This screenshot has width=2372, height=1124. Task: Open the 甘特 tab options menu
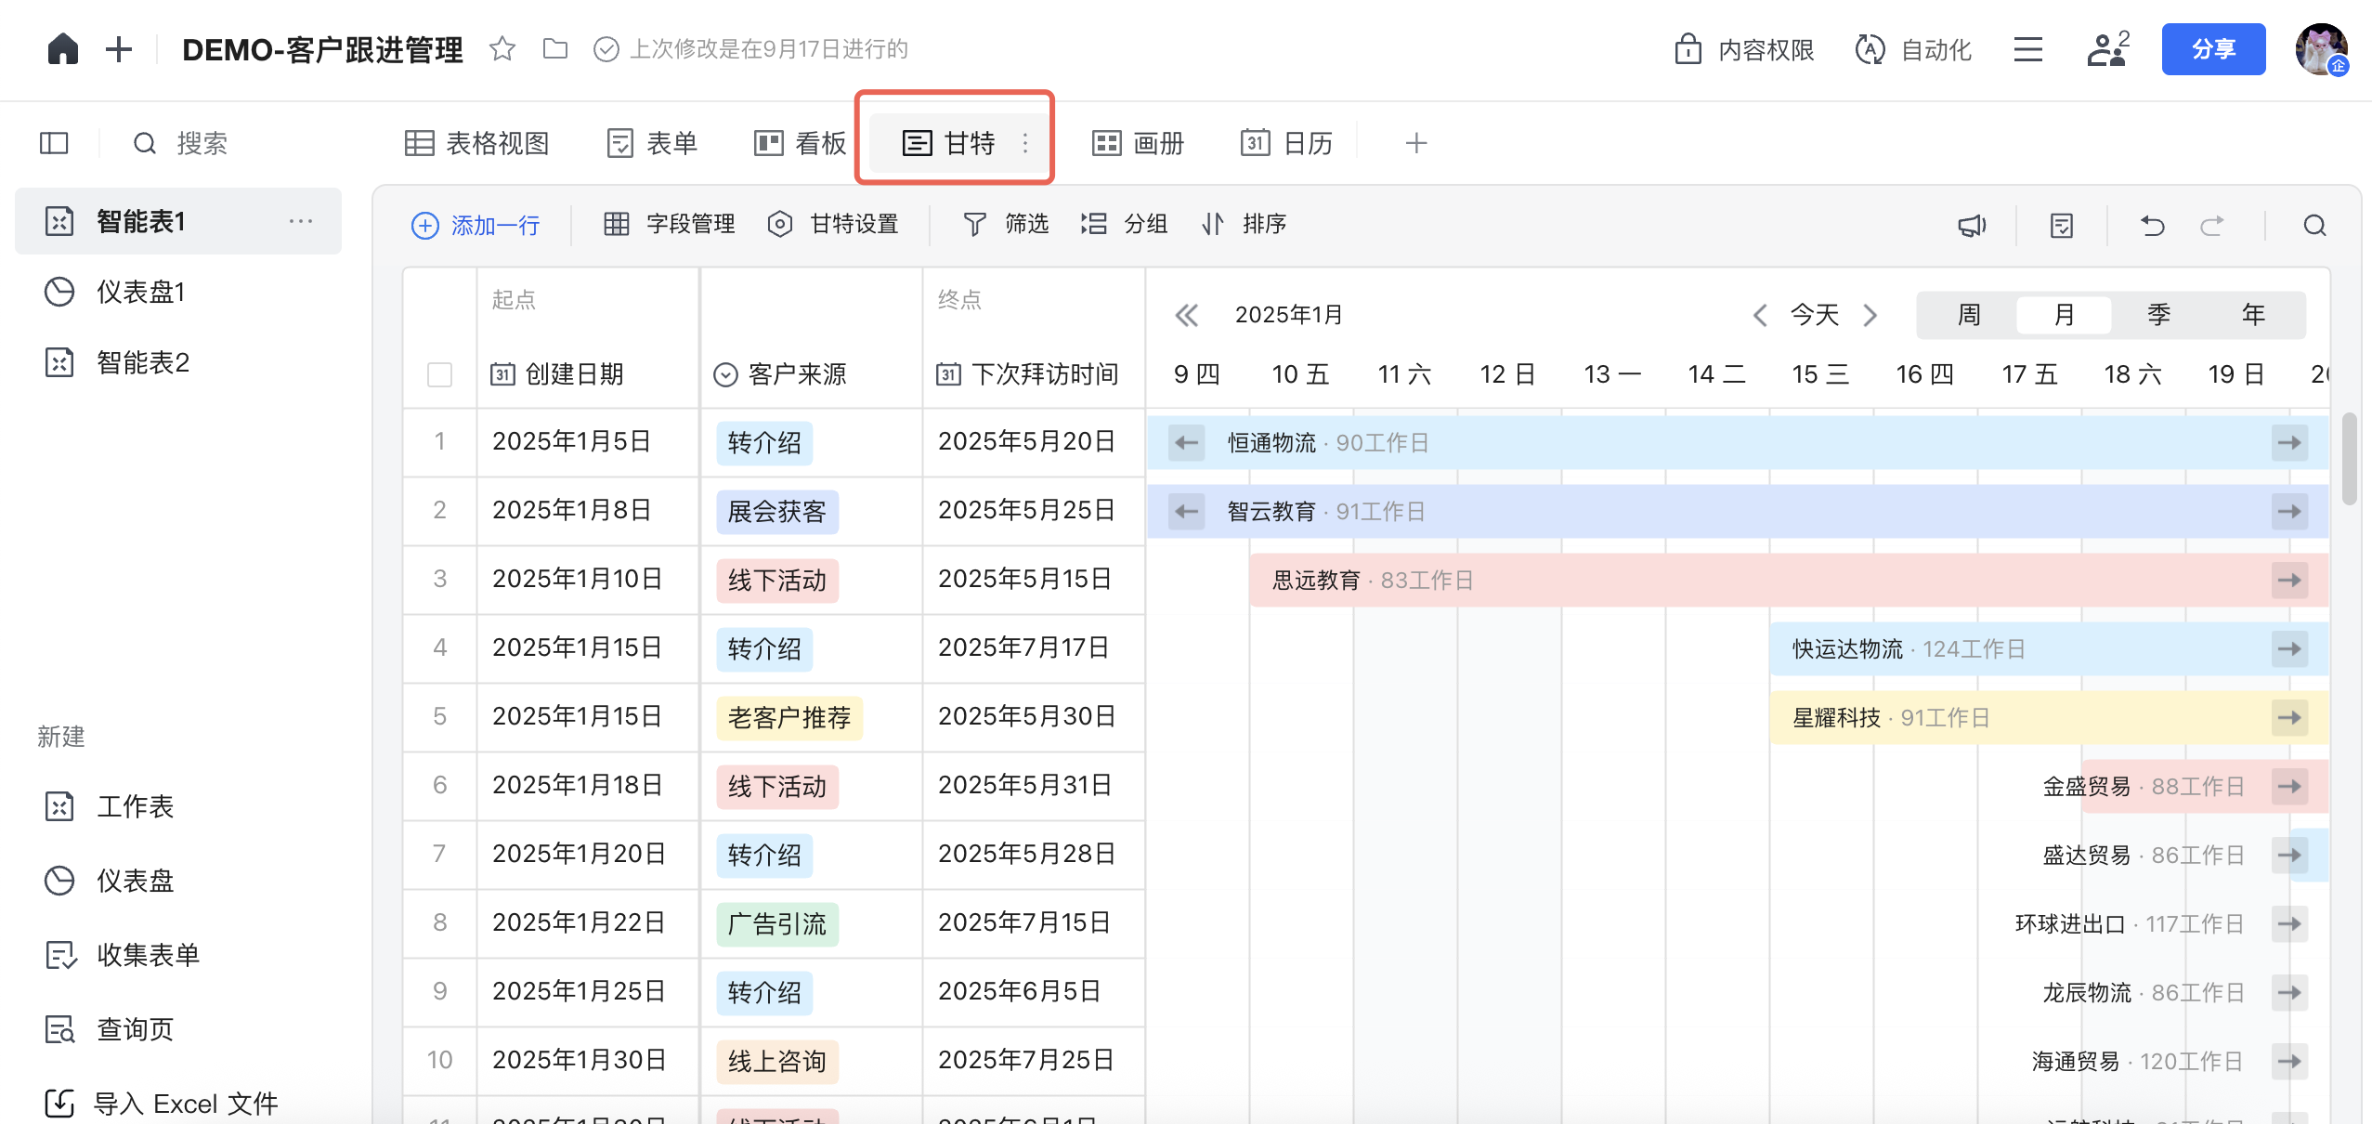[x=1025, y=143]
